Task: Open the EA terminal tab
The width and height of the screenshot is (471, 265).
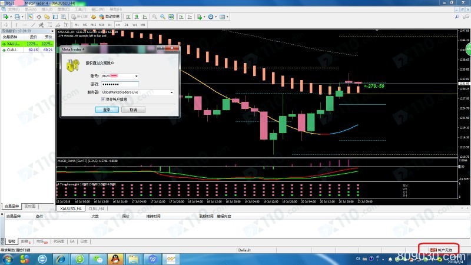Action: click(72, 241)
